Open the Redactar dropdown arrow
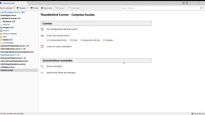 [28, 8]
